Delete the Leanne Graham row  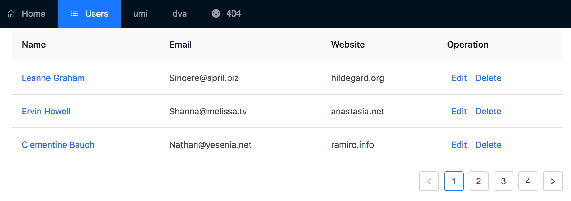(488, 78)
